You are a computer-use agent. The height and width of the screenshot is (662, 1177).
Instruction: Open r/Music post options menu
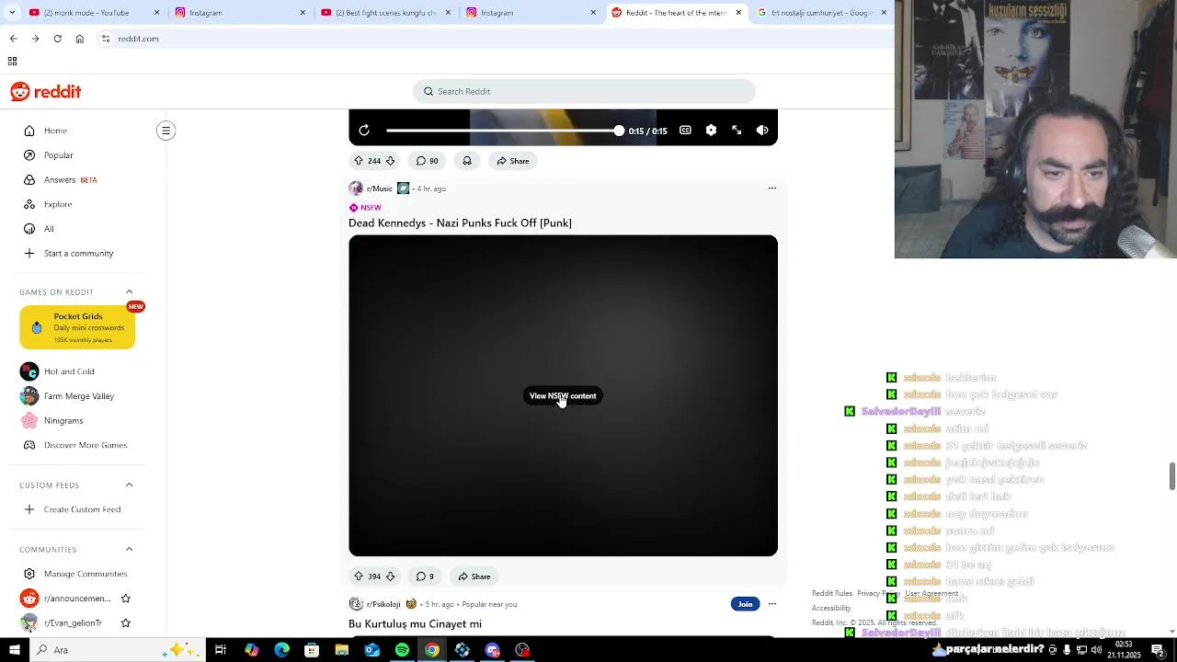point(772,188)
